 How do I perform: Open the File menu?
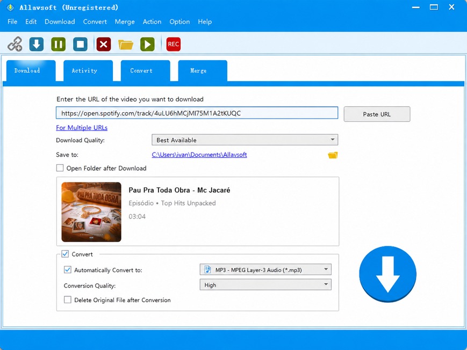(12, 21)
